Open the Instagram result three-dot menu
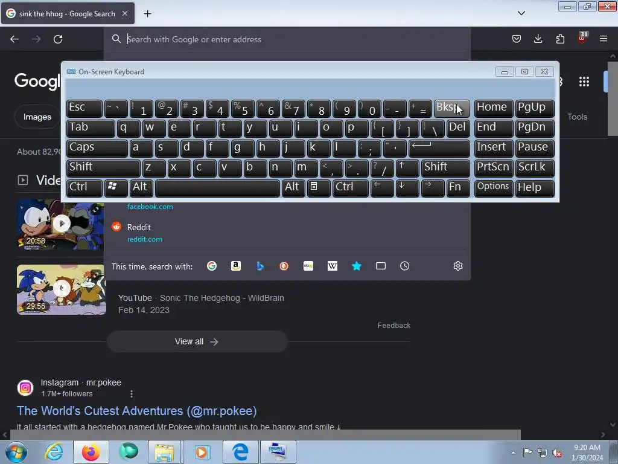Screen dimensions: 618x464 point(131,394)
